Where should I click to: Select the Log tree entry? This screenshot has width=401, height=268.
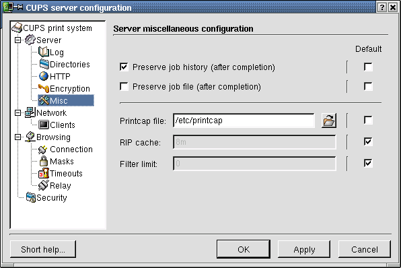tap(57, 53)
